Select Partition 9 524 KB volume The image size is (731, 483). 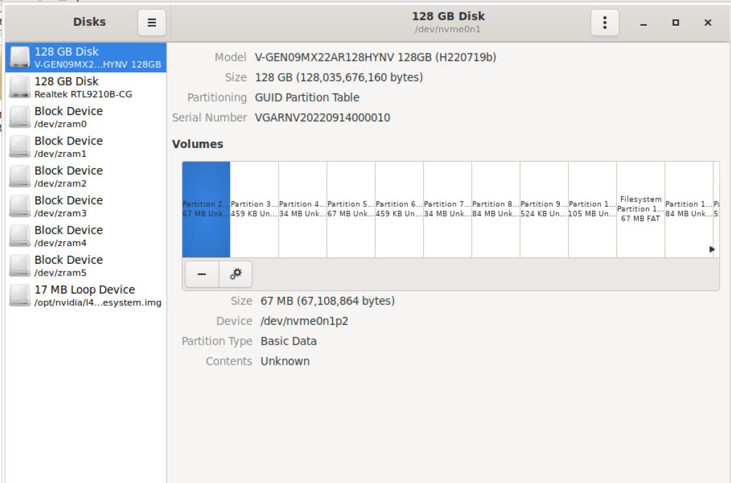pos(544,209)
